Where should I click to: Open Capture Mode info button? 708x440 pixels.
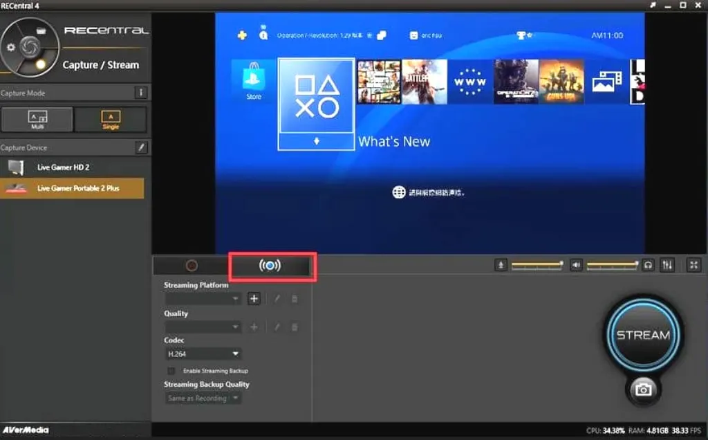[141, 93]
